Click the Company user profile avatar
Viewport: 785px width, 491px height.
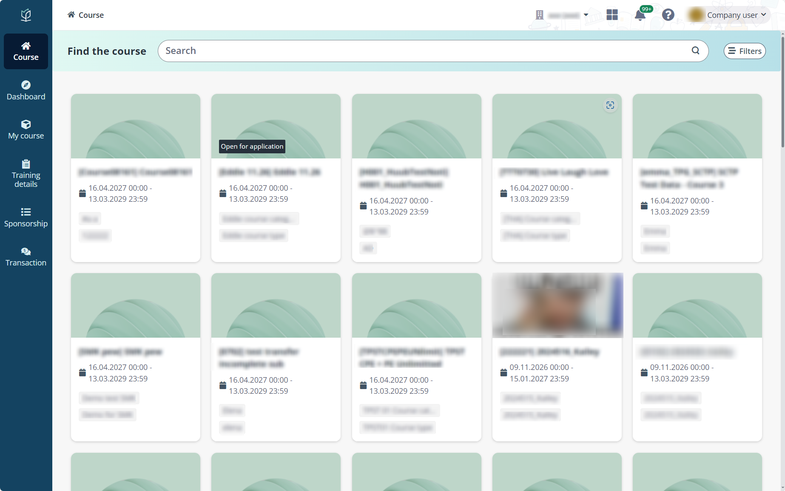tap(696, 14)
